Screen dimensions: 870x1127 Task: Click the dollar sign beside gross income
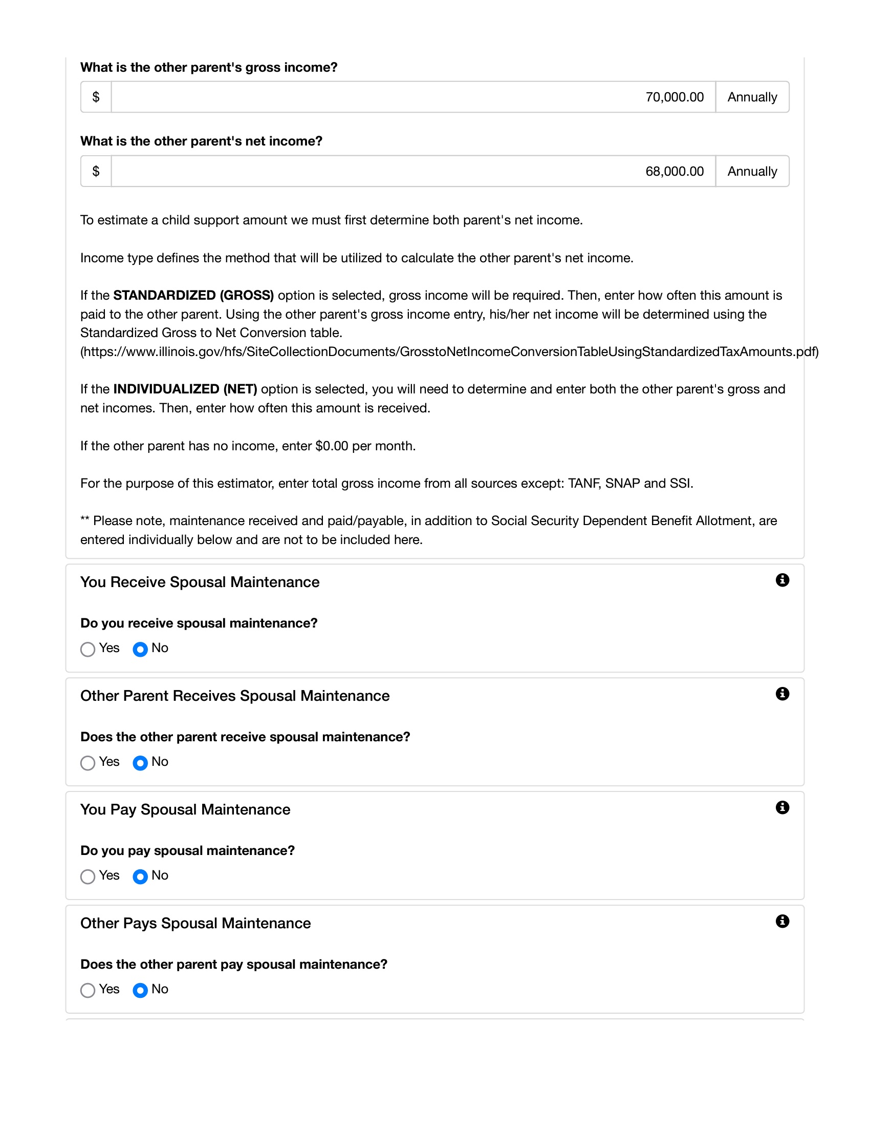pyautogui.click(x=96, y=97)
